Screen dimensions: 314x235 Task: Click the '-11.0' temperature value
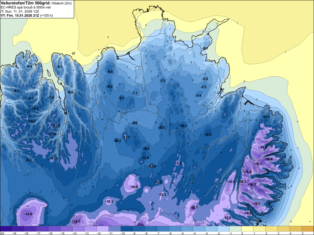[52, 134]
